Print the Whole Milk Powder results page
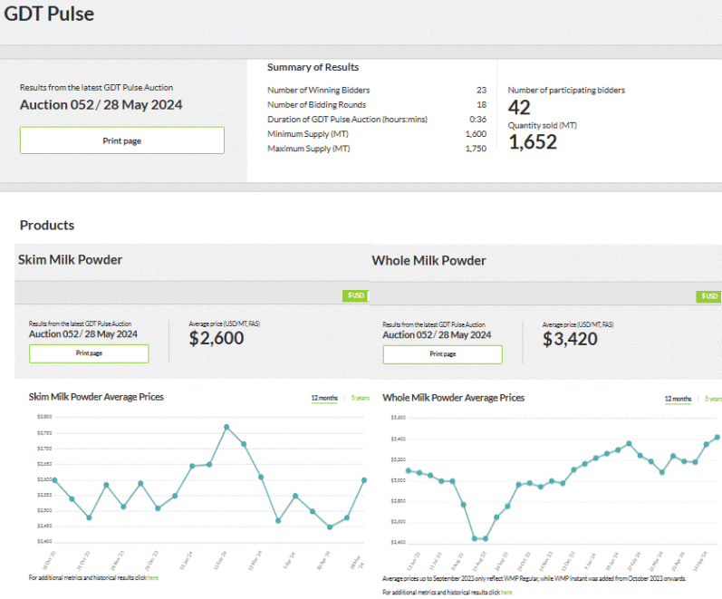Image resolution: width=722 pixels, height=599 pixels. pos(442,354)
